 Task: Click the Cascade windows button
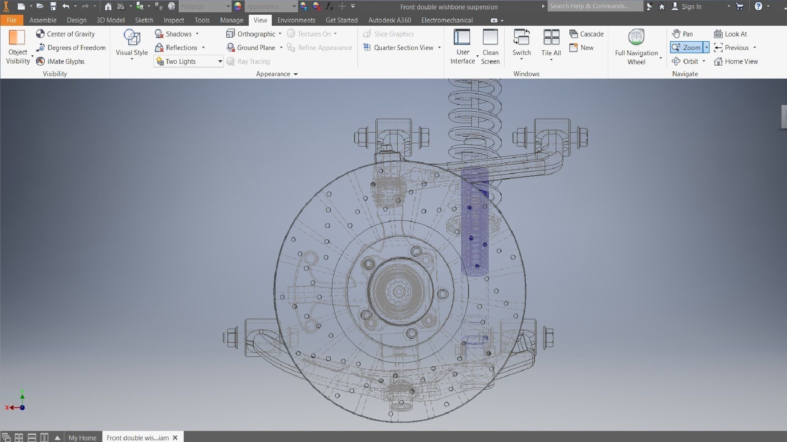click(587, 34)
